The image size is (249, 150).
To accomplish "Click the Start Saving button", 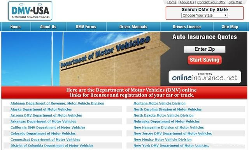I will pos(205,60).
